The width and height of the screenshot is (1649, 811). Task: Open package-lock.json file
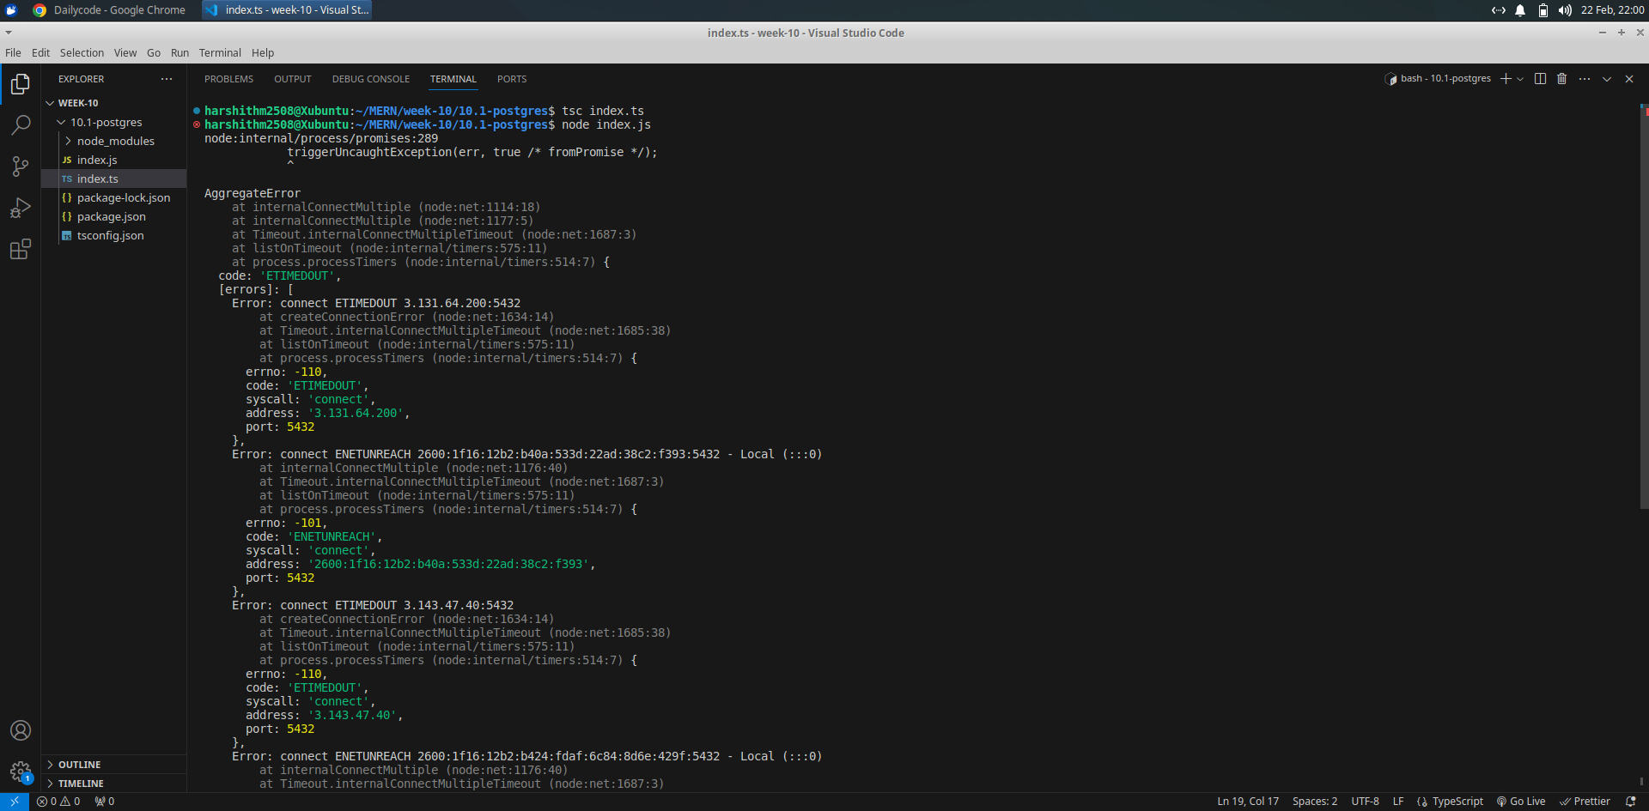(x=114, y=198)
